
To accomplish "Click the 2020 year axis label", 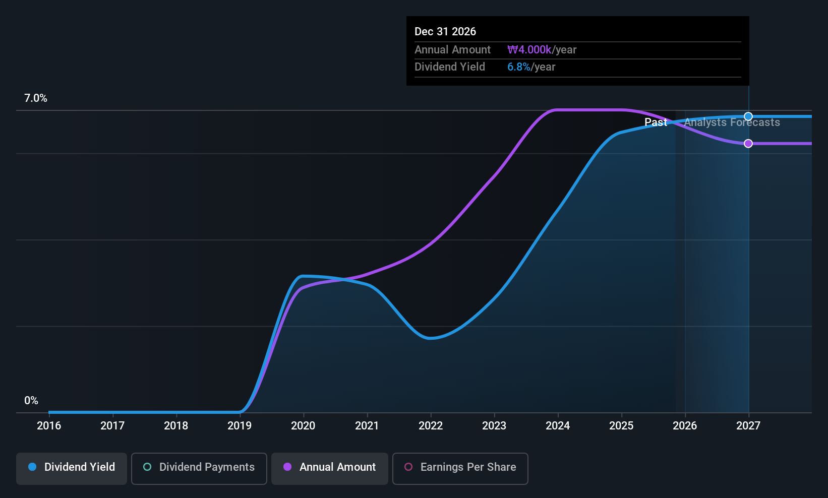I will click(303, 426).
